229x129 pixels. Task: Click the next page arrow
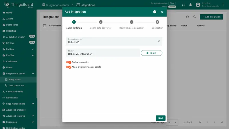point(214,122)
